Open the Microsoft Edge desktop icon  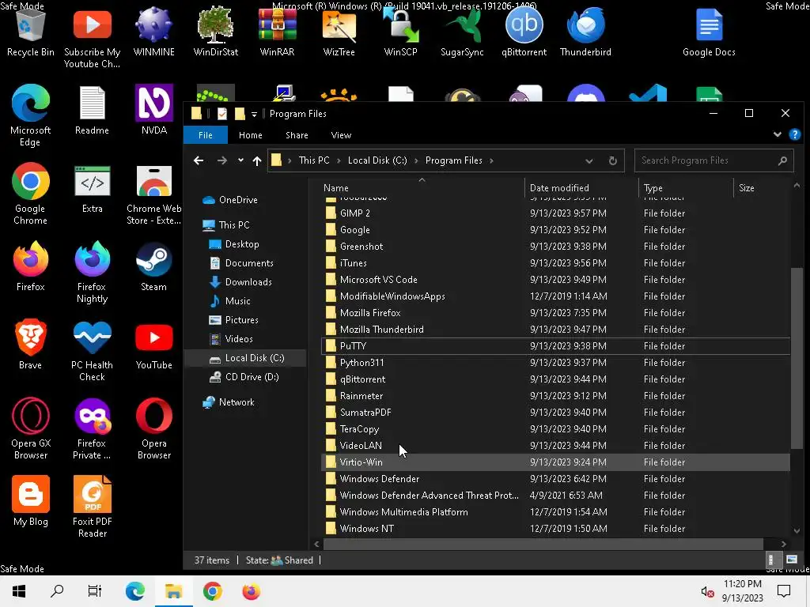31,115
